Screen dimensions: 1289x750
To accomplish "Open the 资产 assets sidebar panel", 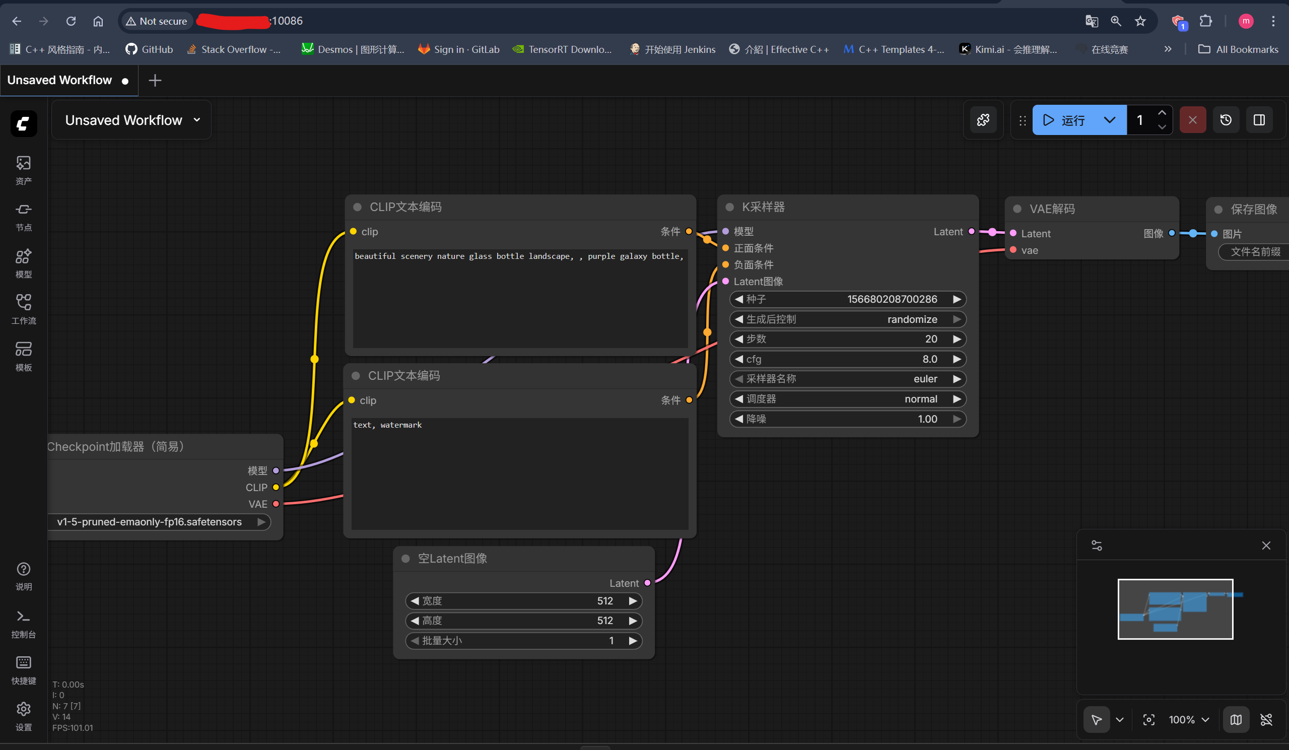I will pos(24,170).
